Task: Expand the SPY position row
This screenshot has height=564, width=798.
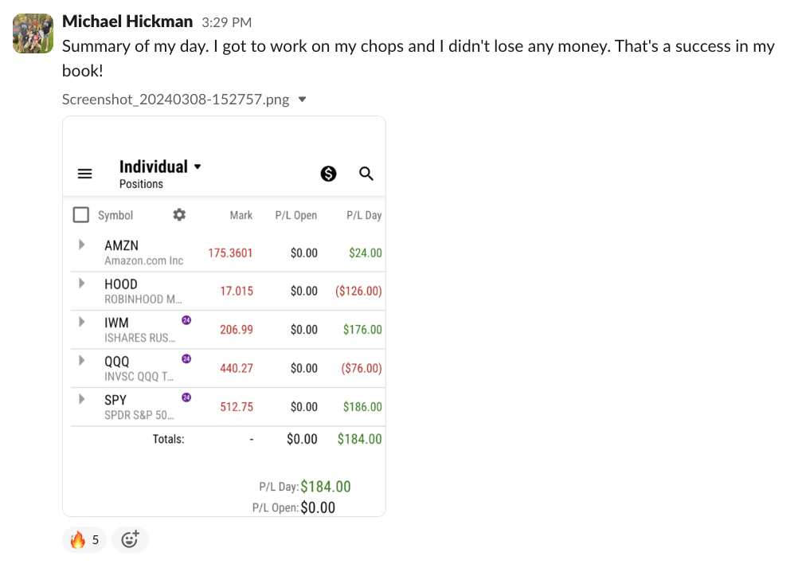Action: click(x=81, y=398)
